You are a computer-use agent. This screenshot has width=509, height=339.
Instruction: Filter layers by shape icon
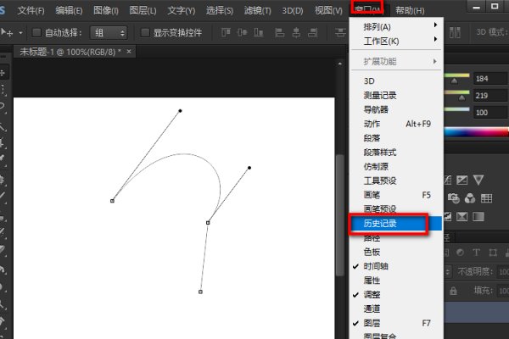[x=493, y=253]
